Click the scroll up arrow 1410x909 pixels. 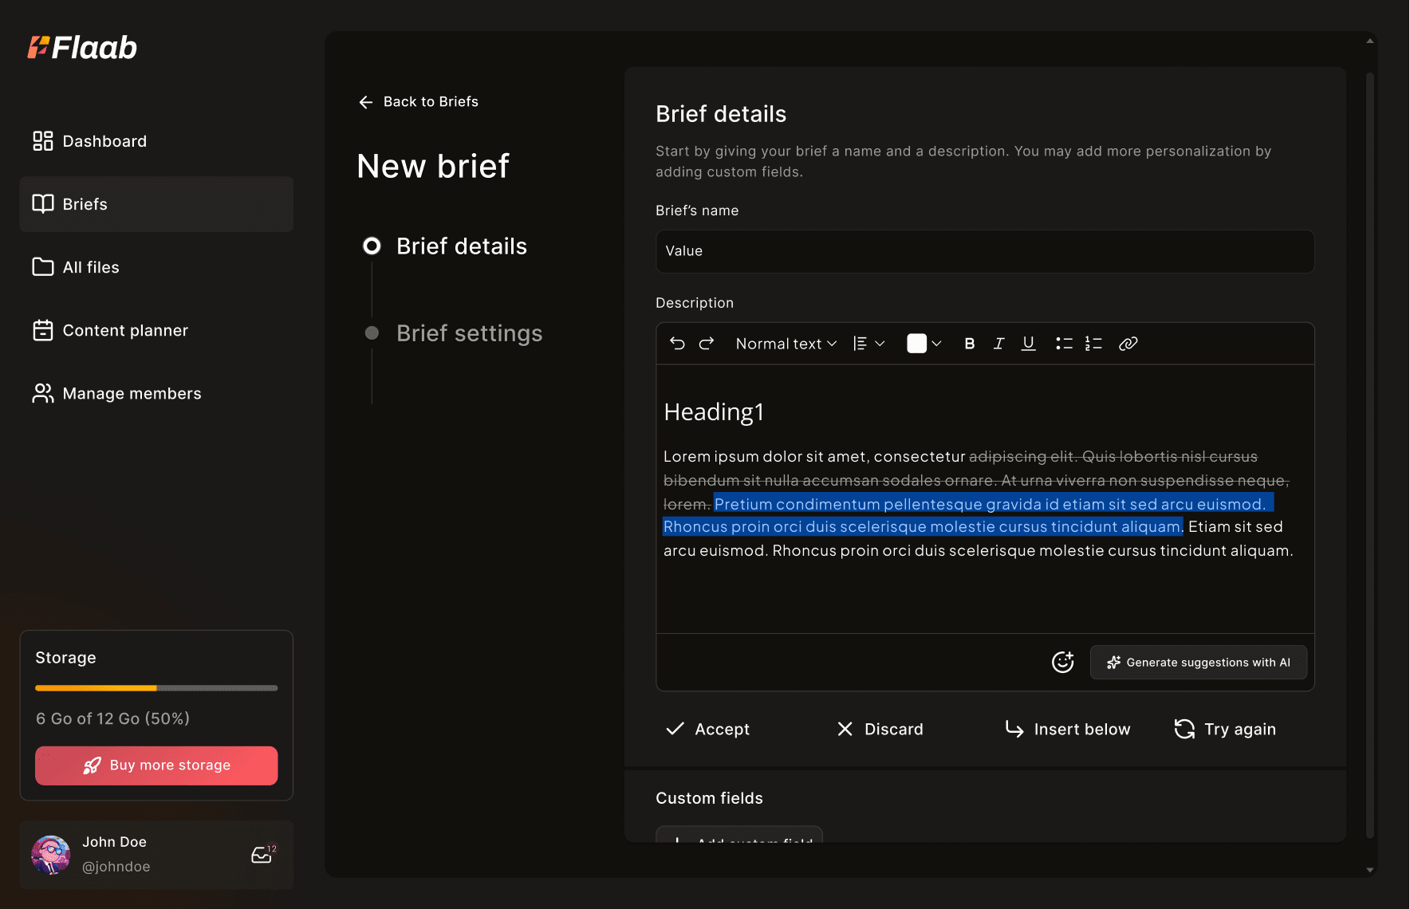tap(1370, 41)
